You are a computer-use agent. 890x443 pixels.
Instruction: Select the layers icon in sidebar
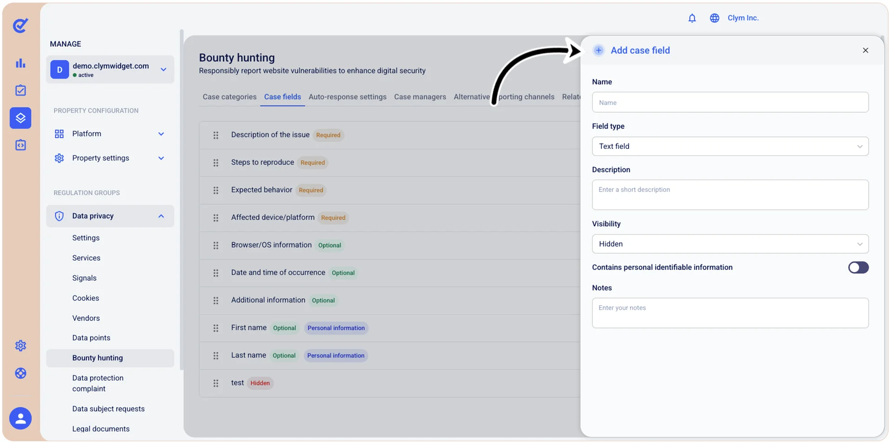(x=20, y=118)
